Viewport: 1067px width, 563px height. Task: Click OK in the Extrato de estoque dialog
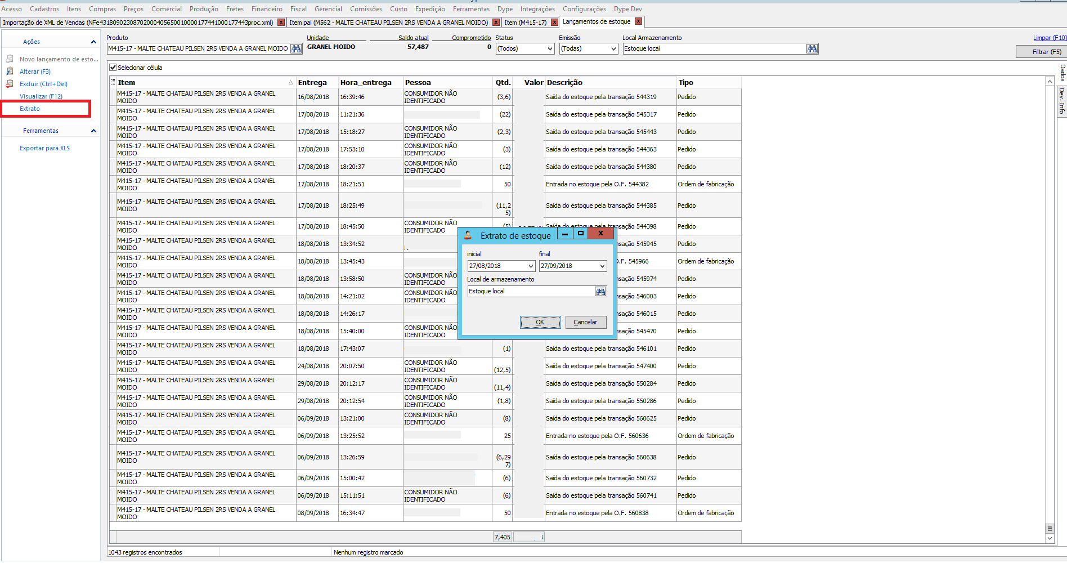click(540, 323)
